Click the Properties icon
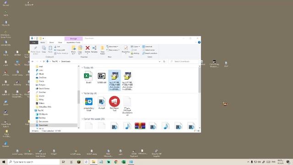Image resolution: width=293 pixels, height=165 pixels. (x=126, y=48)
